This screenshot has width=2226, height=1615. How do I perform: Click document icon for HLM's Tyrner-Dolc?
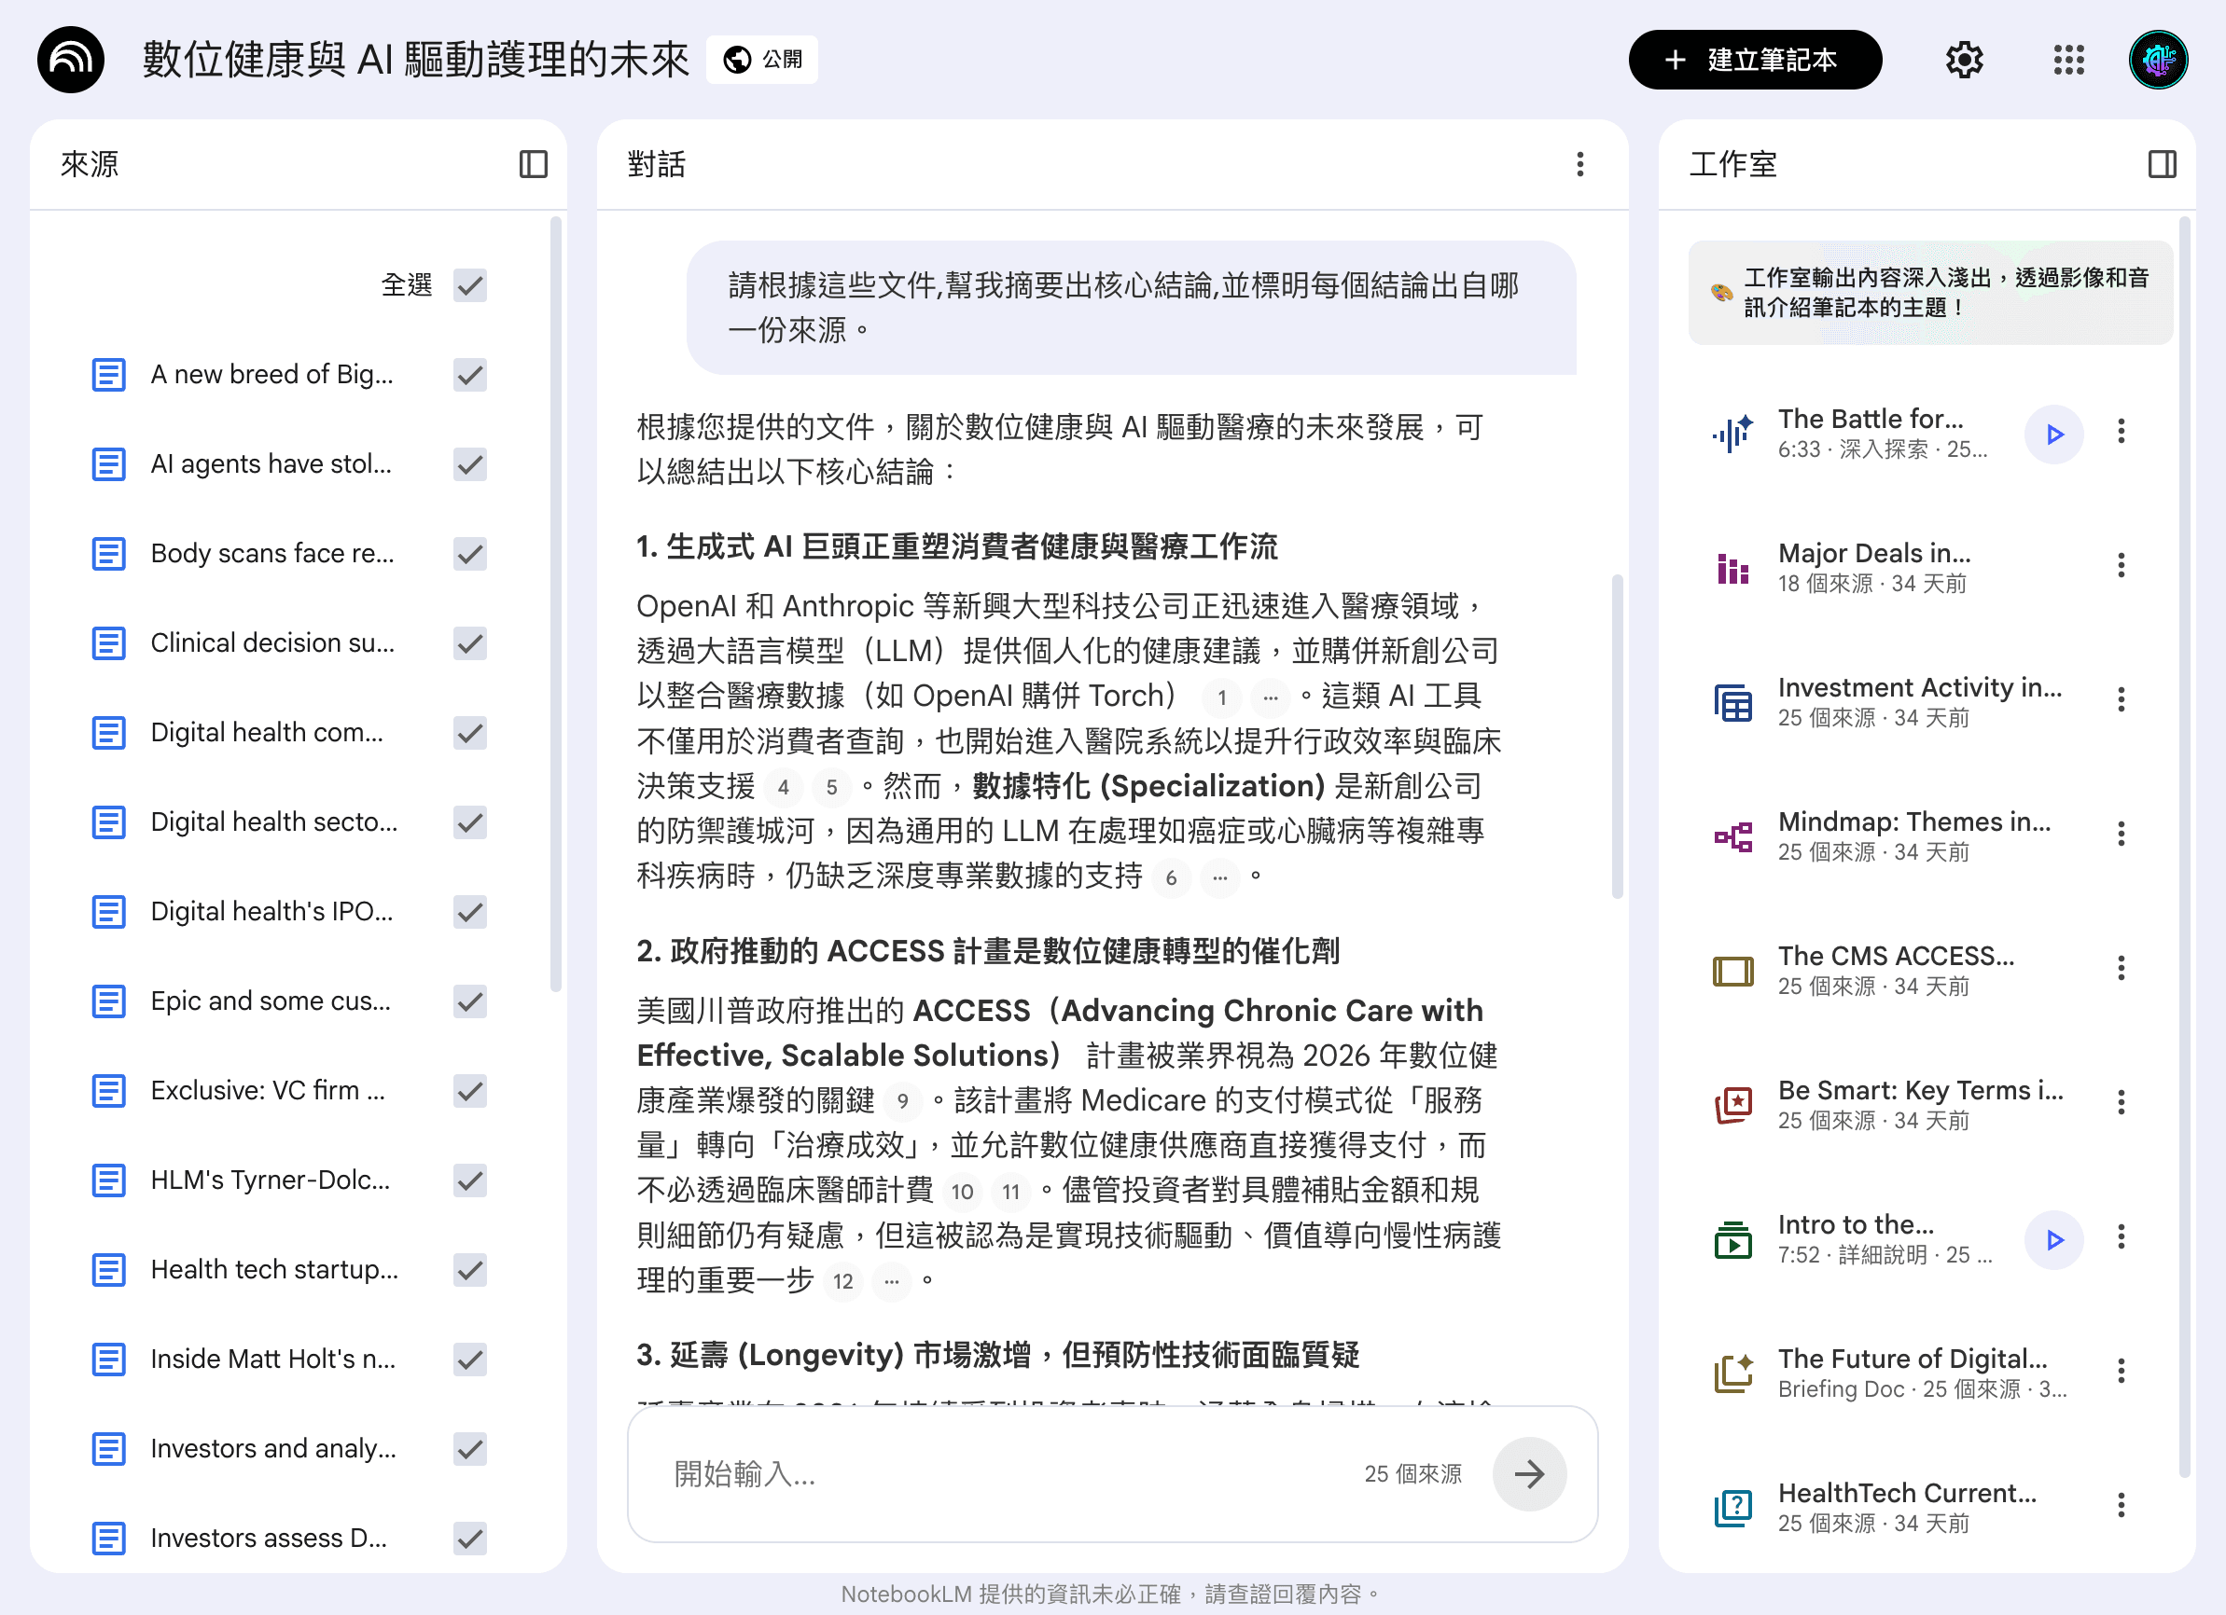pos(109,1180)
